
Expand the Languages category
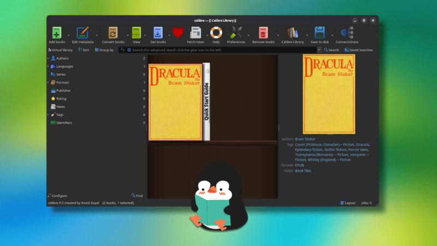point(48,66)
